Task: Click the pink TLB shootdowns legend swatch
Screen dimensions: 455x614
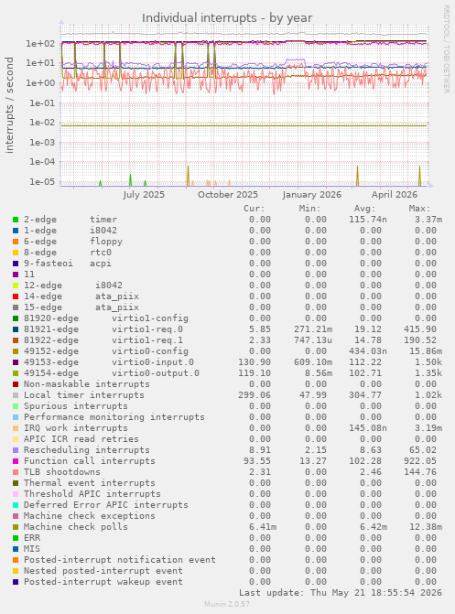Action: point(16,472)
